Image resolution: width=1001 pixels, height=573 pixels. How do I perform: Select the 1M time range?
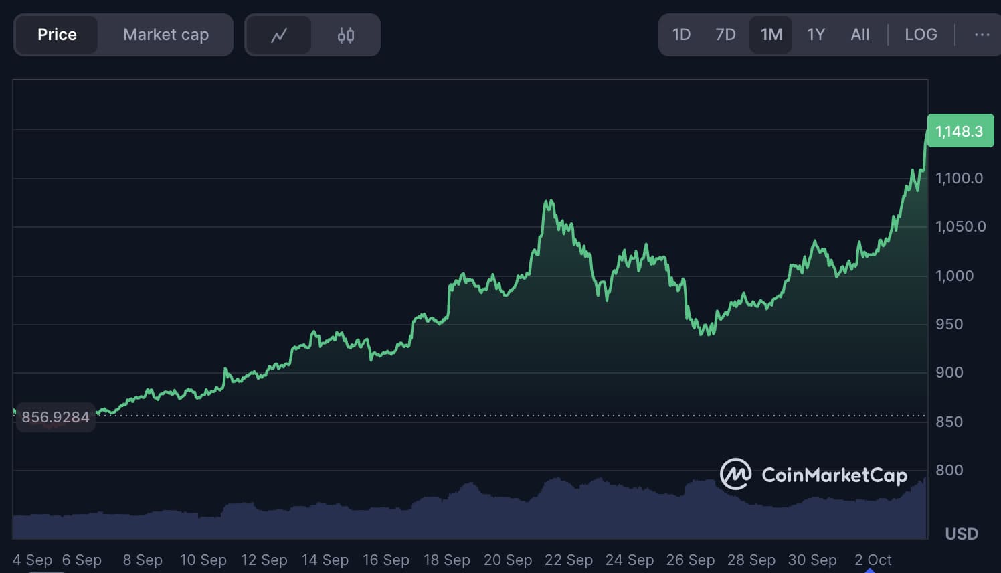[771, 35]
